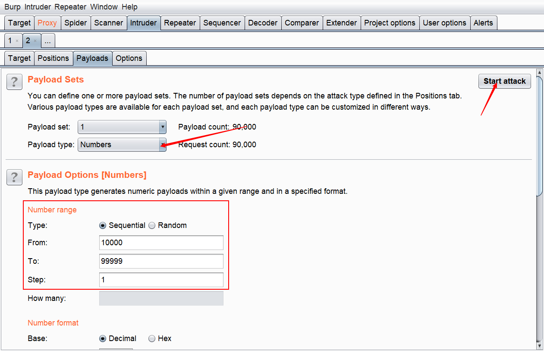Open the Payload set dropdown
Image resolution: width=544 pixels, height=351 pixels.
pyautogui.click(x=122, y=127)
